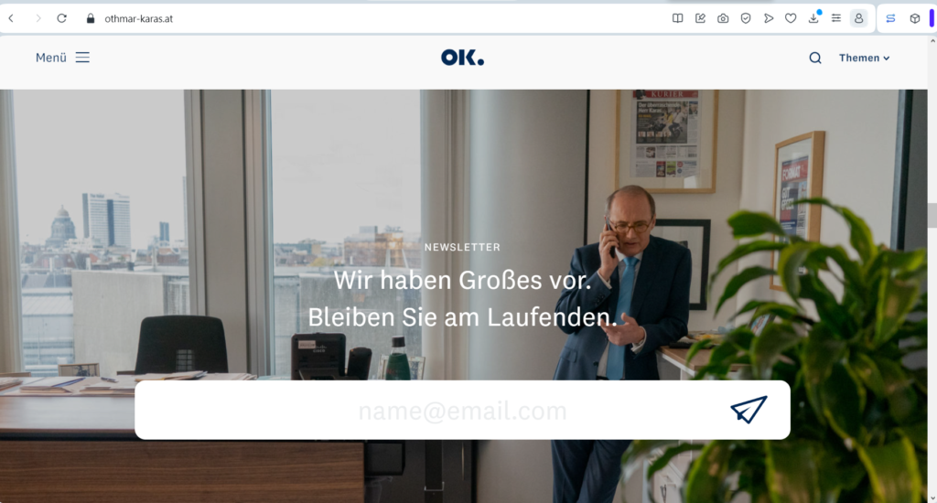Viewport: 937px width, 503px height.
Task: Add page to bookmarks heart icon
Action: (791, 18)
